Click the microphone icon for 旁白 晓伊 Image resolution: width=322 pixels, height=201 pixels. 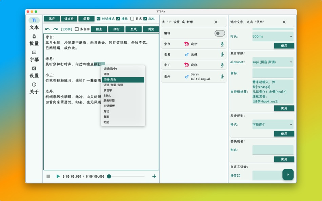tap(222, 43)
